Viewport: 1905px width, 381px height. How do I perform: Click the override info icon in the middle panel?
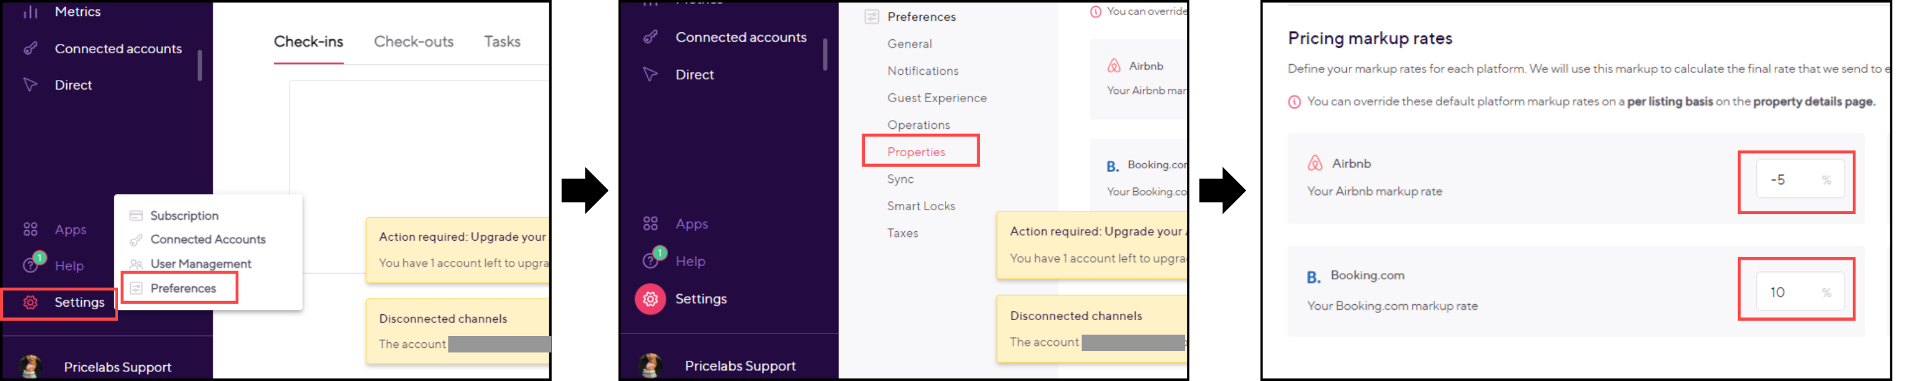[1095, 12]
